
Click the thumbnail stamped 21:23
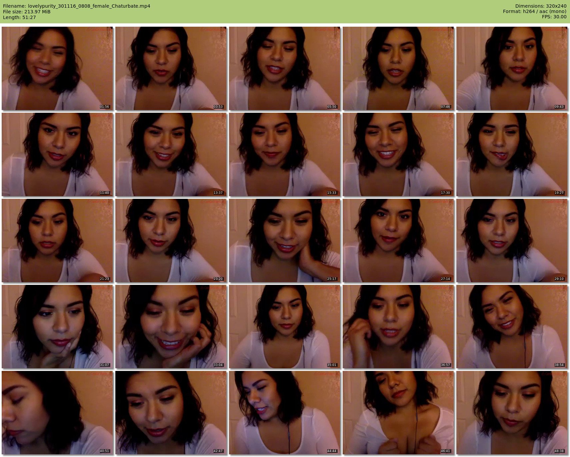(57, 241)
